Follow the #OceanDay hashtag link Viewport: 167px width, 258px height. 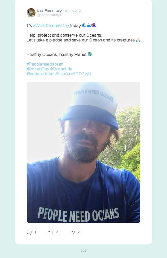38,69
